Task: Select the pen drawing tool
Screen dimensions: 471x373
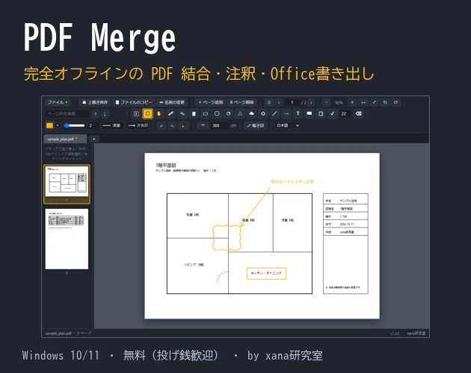Action: (x=170, y=113)
